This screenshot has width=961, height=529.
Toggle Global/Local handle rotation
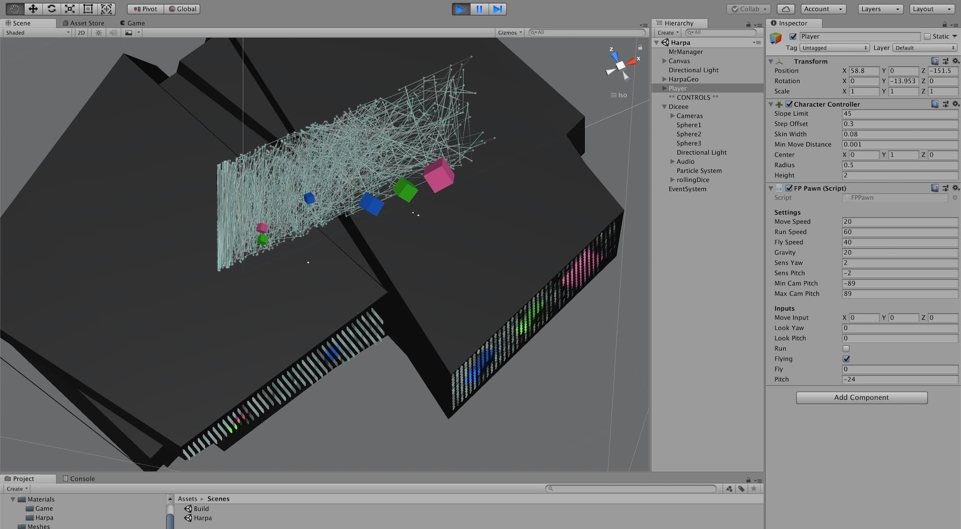[x=183, y=9]
